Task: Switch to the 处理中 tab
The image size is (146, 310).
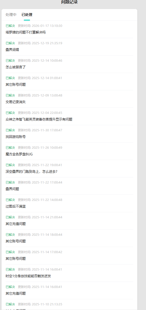Action: [11, 15]
